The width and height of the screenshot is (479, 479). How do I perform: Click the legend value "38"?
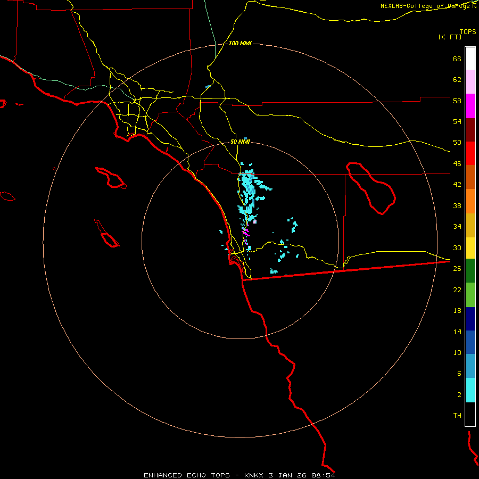pos(457,205)
